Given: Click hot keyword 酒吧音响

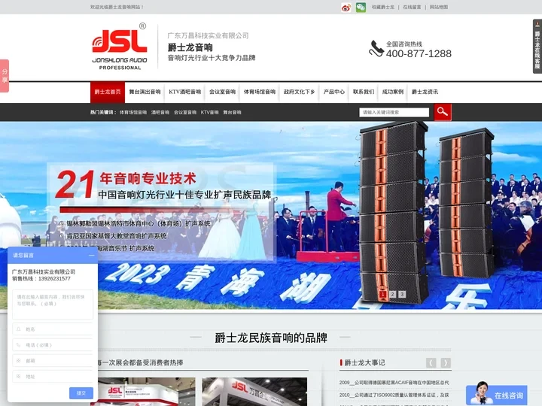Looking at the screenshot, I should coord(160,113).
